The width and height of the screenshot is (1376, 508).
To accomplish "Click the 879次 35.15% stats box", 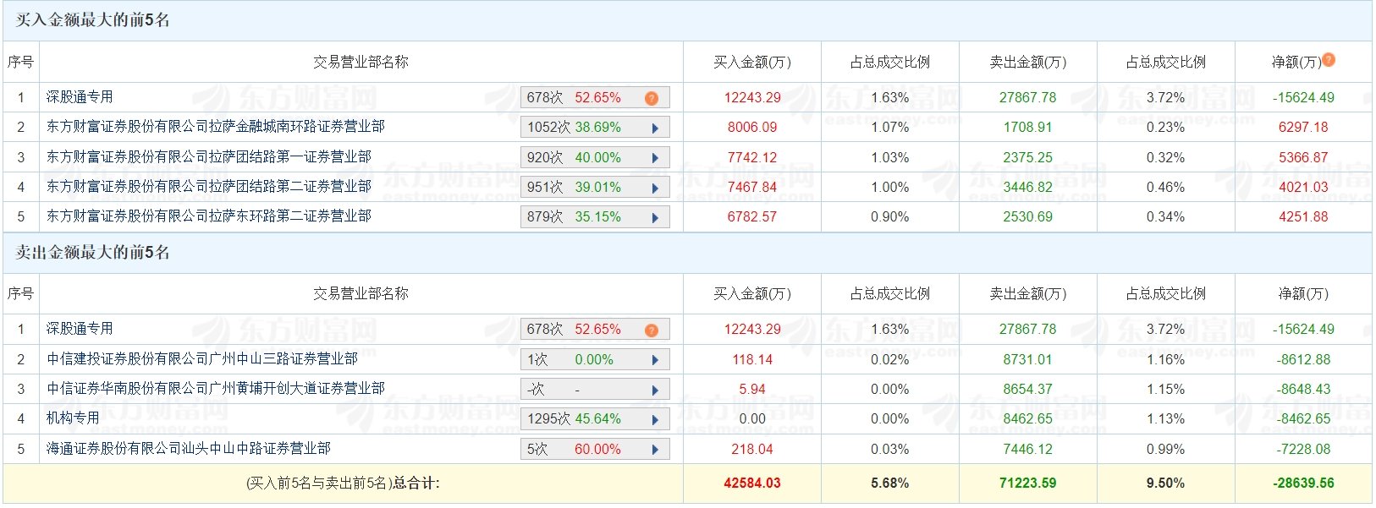I will click(595, 217).
